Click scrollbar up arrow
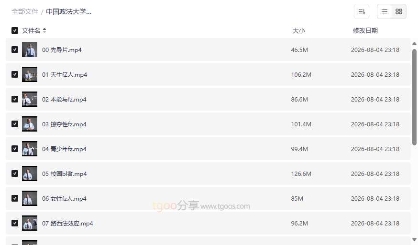418x245 pixels. [414, 43]
